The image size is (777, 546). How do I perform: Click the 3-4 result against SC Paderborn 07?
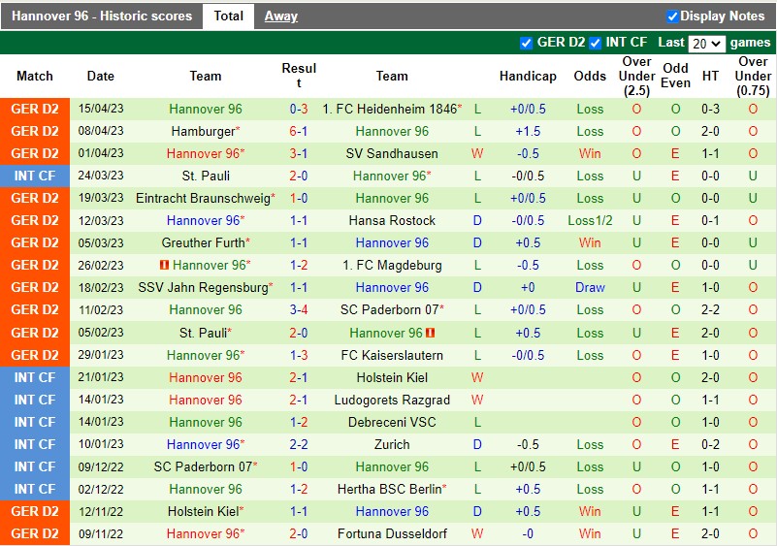click(x=299, y=309)
